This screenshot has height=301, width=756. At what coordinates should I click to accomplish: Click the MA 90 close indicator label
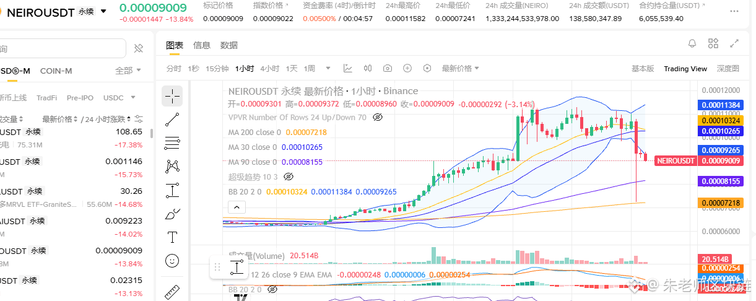coord(252,162)
